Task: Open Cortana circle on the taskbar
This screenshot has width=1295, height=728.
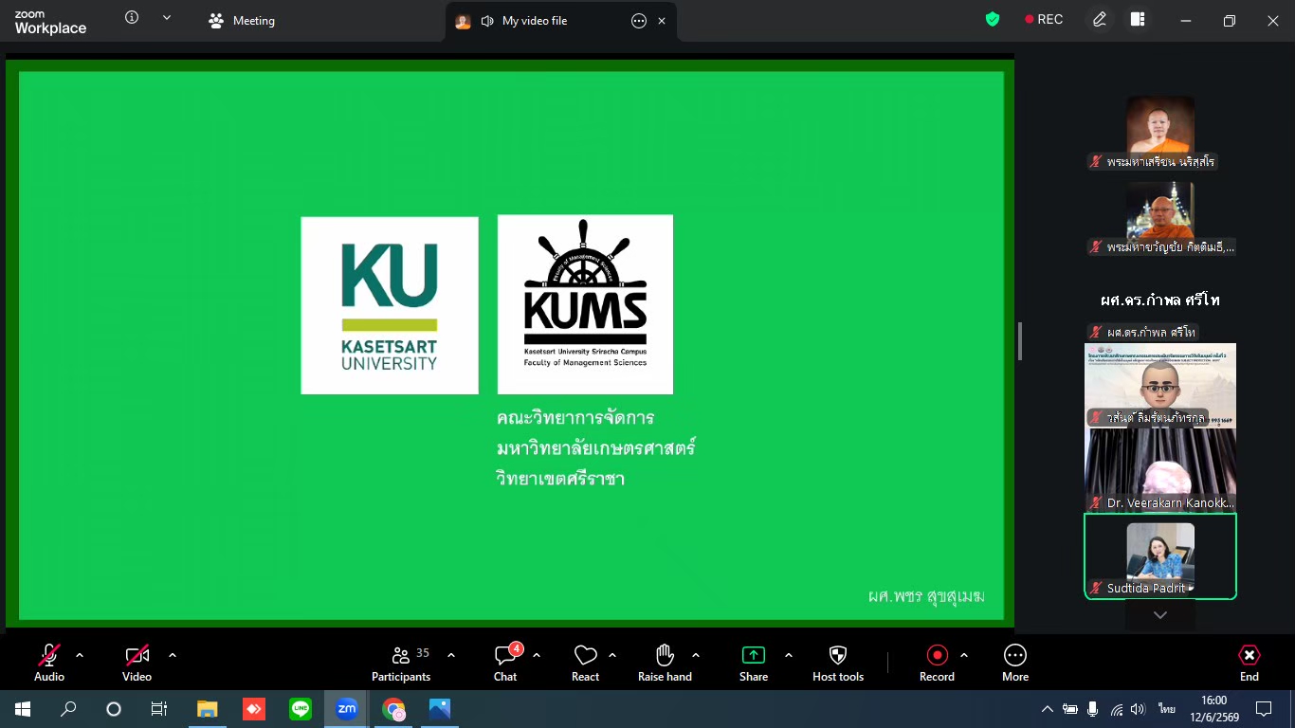Action: pos(114,709)
